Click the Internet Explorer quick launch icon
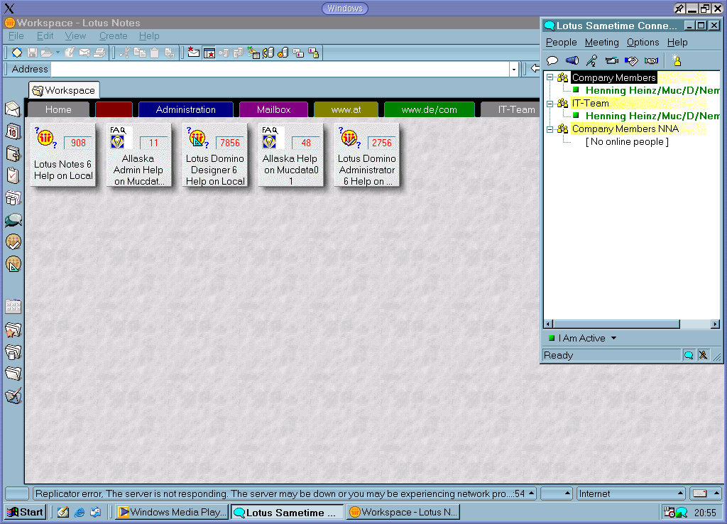The height and width of the screenshot is (524, 727). pos(80,512)
